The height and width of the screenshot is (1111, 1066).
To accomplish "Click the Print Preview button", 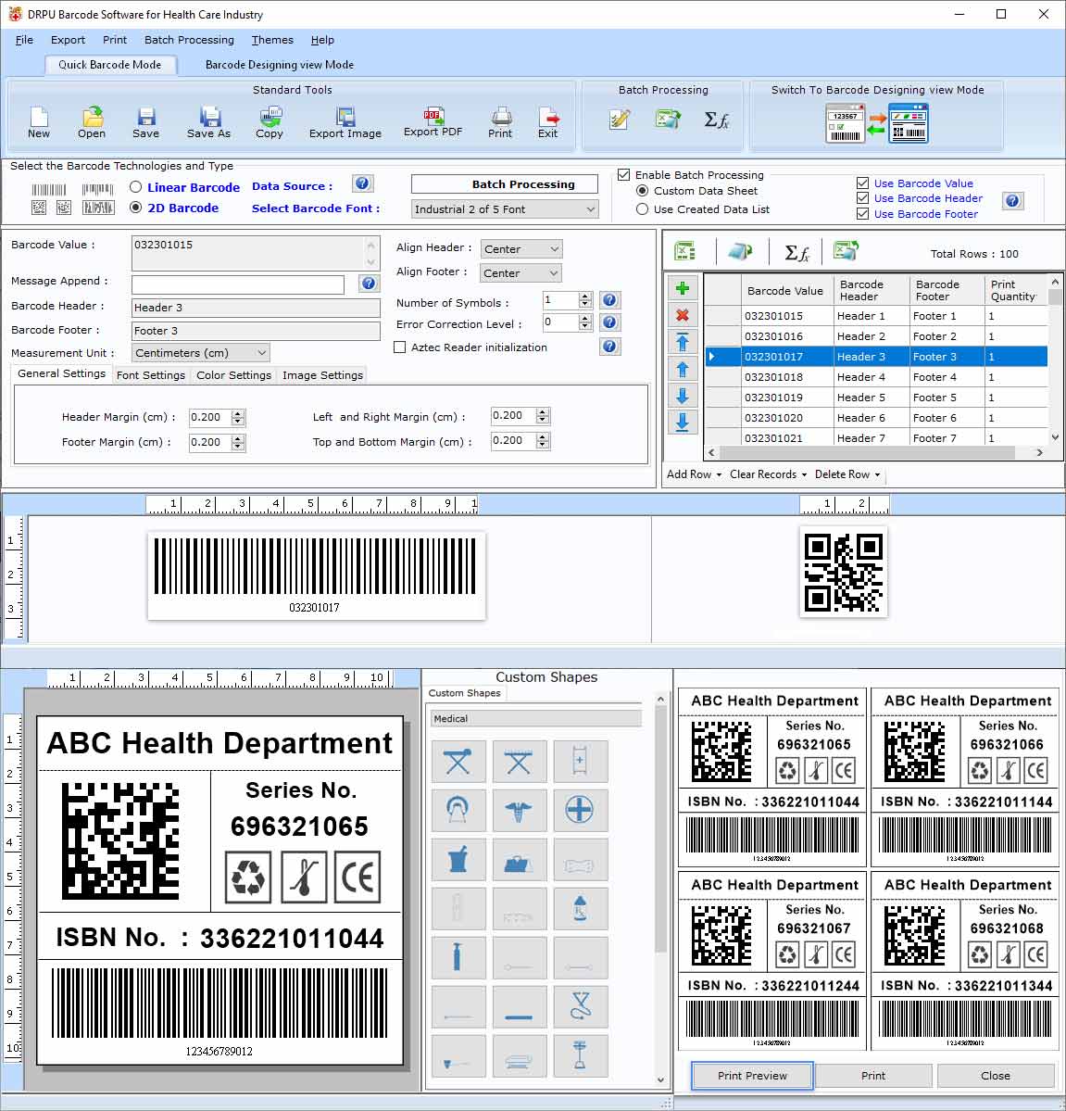I will tap(751, 1076).
